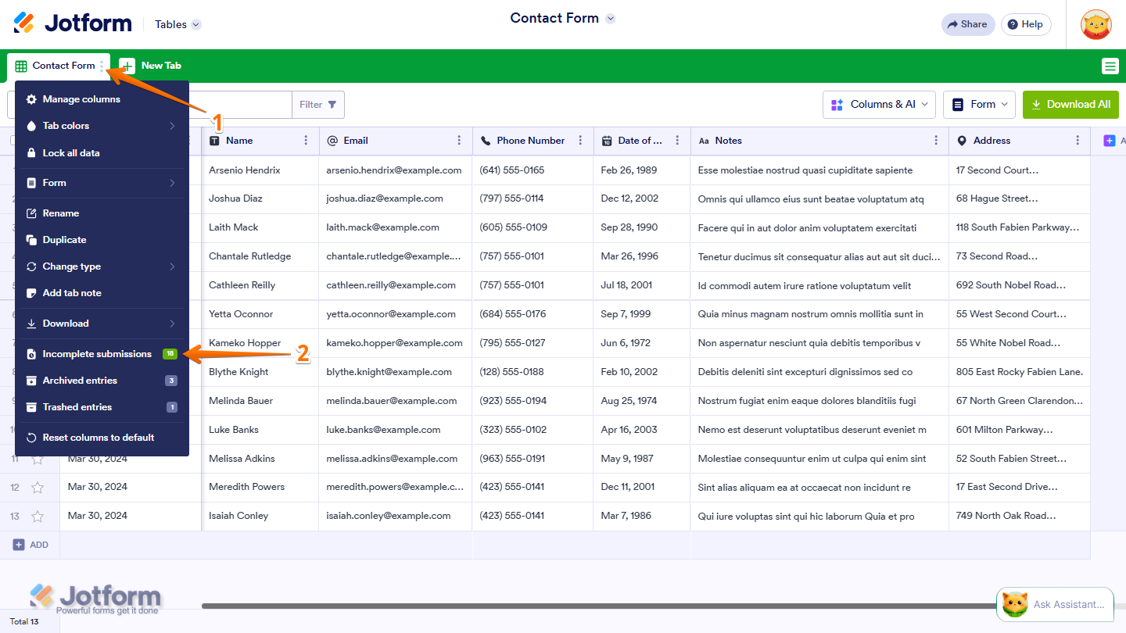Click the Email column header
Image resolution: width=1126 pixels, height=633 pixels.
[396, 141]
